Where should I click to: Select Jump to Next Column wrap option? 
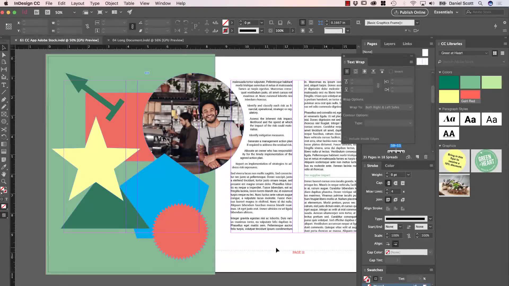tap(382, 71)
